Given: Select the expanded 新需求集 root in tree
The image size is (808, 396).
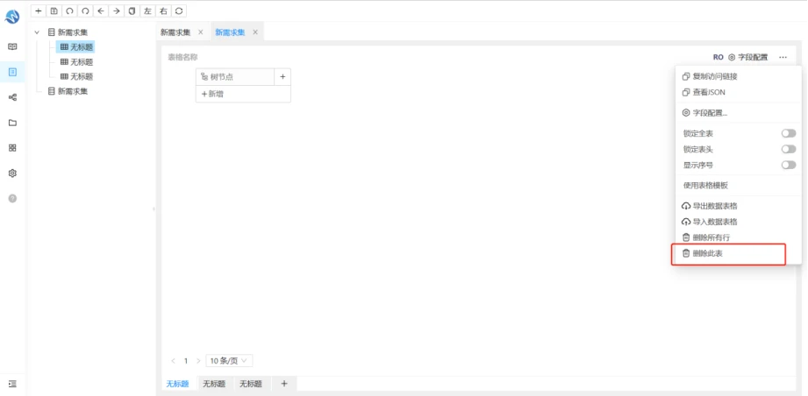Looking at the screenshot, I should point(68,32).
